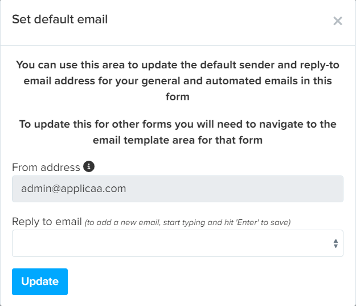
Task: Click the up triangle in Reply to selector
Action: click(x=335, y=241)
